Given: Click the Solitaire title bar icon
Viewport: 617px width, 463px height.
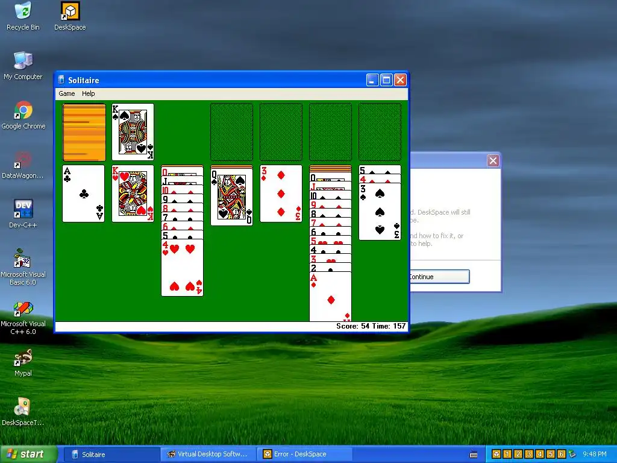Looking at the screenshot, I should [x=61, y=80].
